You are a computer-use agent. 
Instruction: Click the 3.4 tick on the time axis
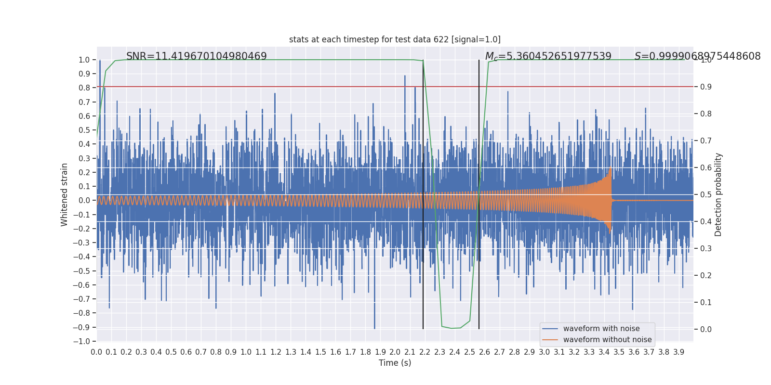click(604, 352)
